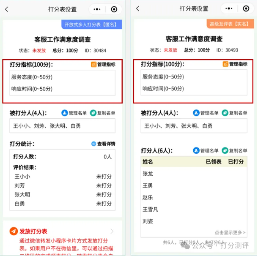The image size is (258, 256).
Task: Open the three-dot menu in right panel
Action: pos(229,8)
